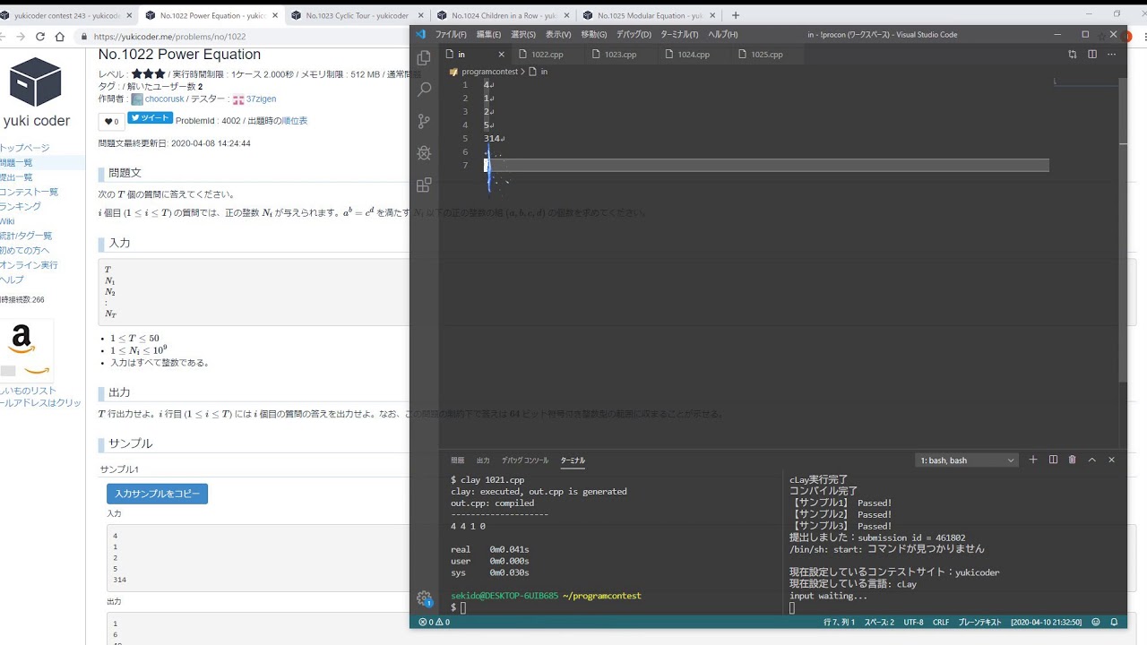Click the open changes icon in the editor toolbar
1147x645 pixels.
(x=1073, y=55)
